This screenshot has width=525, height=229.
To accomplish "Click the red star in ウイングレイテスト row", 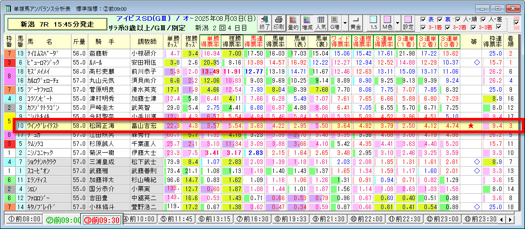I will tap(471, 126).
